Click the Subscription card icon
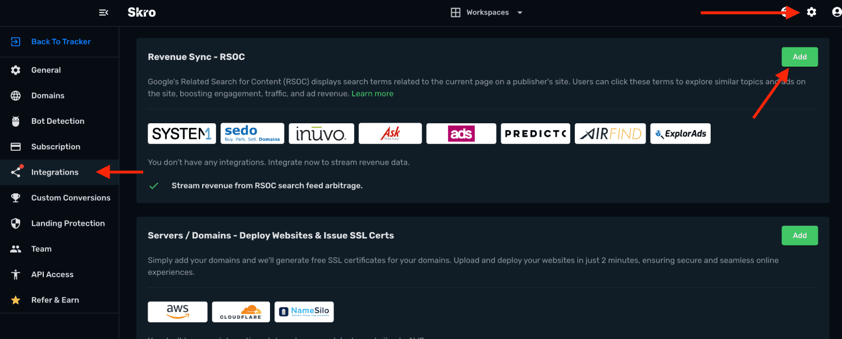Viewport: 842px width, 339px height. (x=16, y=147)
